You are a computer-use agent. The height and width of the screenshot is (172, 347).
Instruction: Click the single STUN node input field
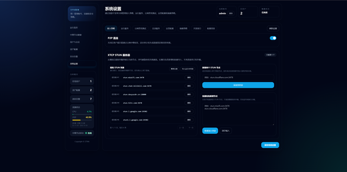[238, 78]
